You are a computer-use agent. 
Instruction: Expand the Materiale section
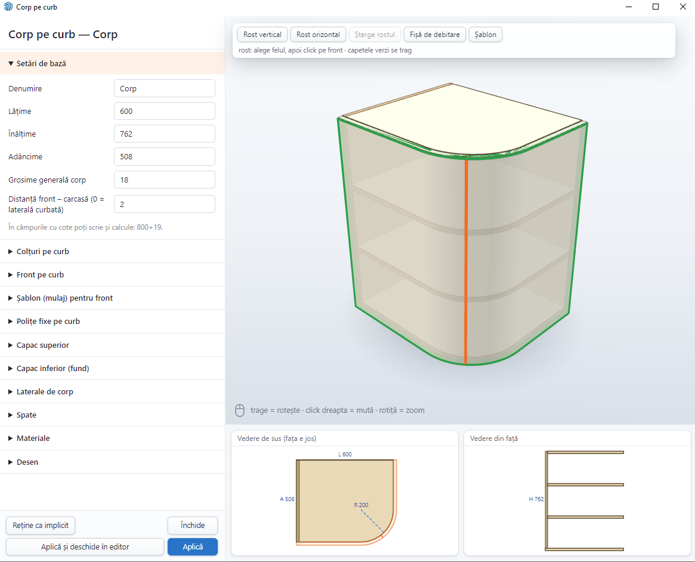tap(113, 439)
